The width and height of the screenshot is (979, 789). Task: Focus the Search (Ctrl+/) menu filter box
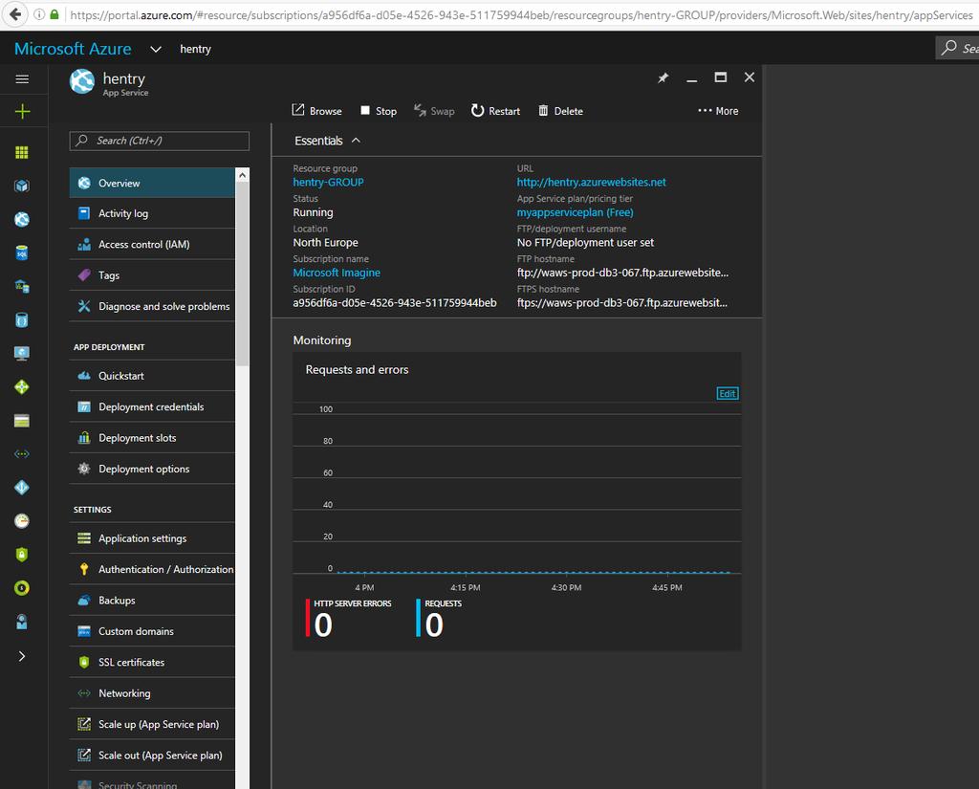[x=160, y=141]
